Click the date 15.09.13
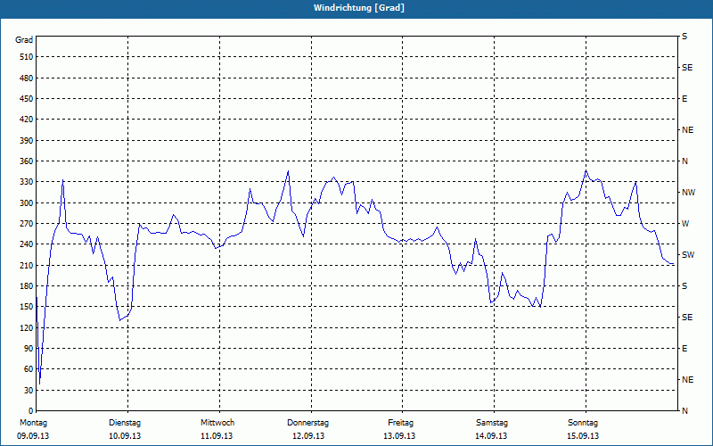Image resolution: width=713 pixels, height=446 pixels. (583, 436)
